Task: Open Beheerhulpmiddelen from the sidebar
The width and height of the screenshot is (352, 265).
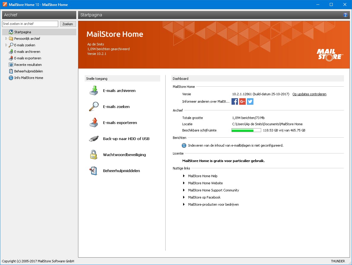Action: pos(28,71)
